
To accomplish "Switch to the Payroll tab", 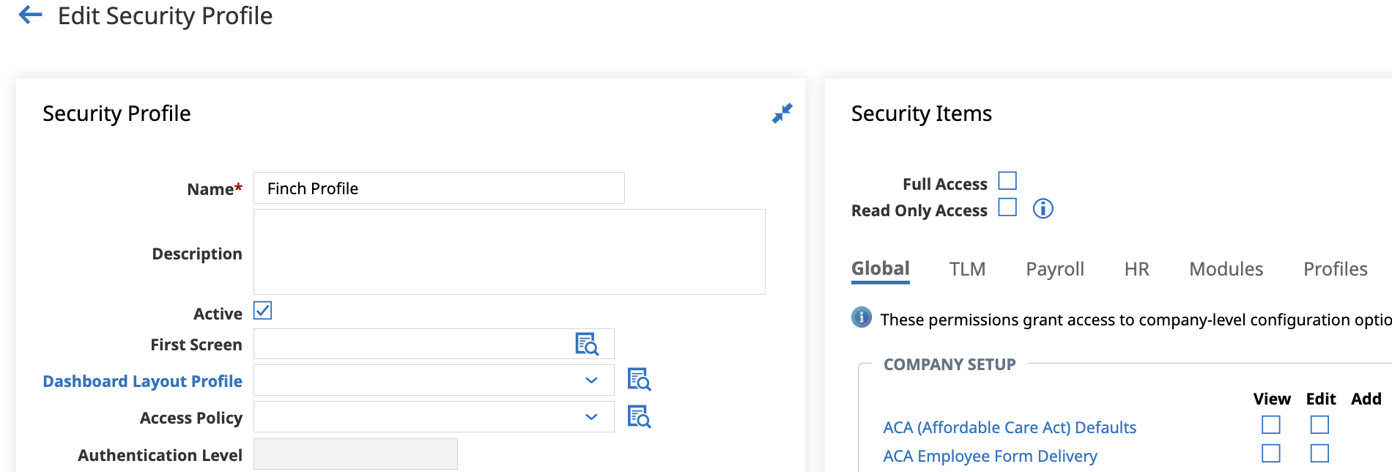I will pos(1055,269).
